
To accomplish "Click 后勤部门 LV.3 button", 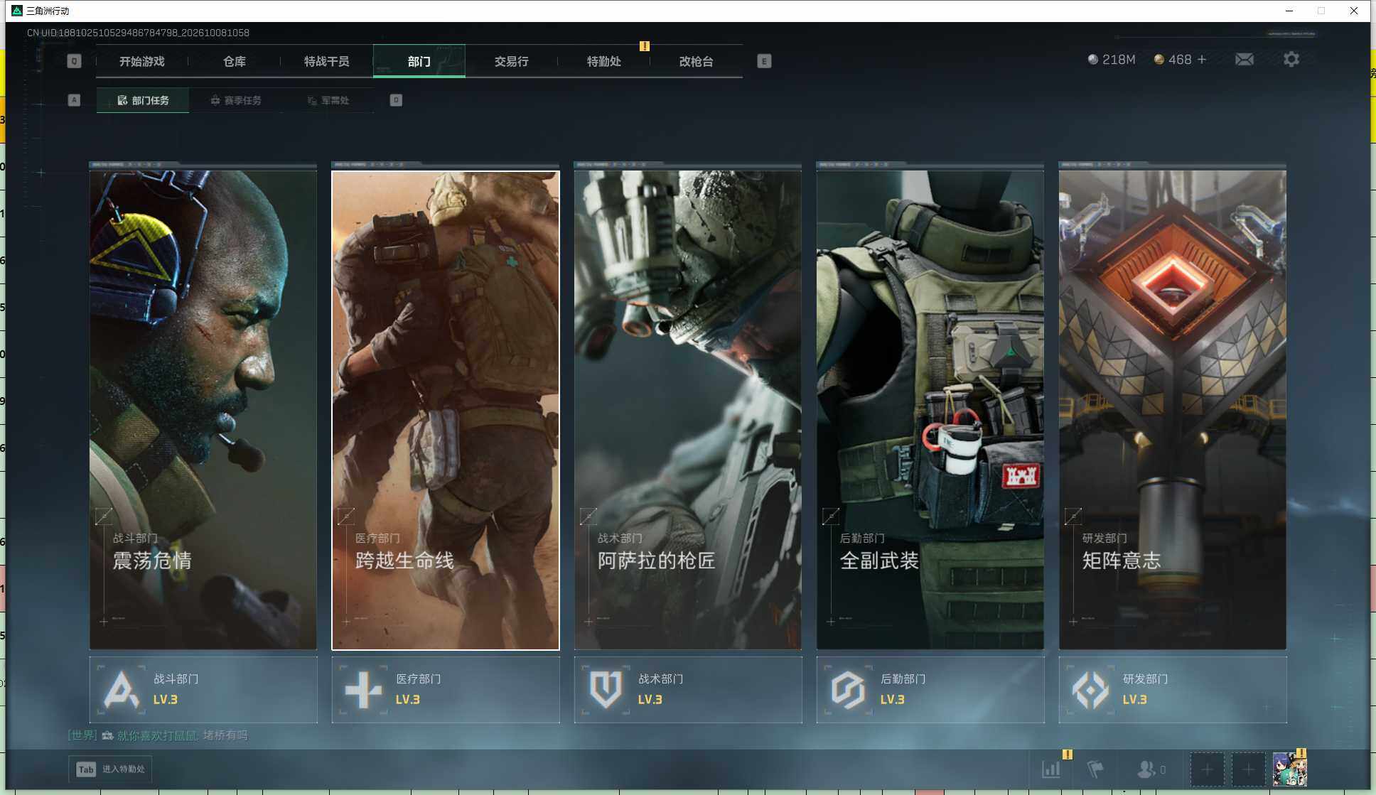I will pos(930,690).
